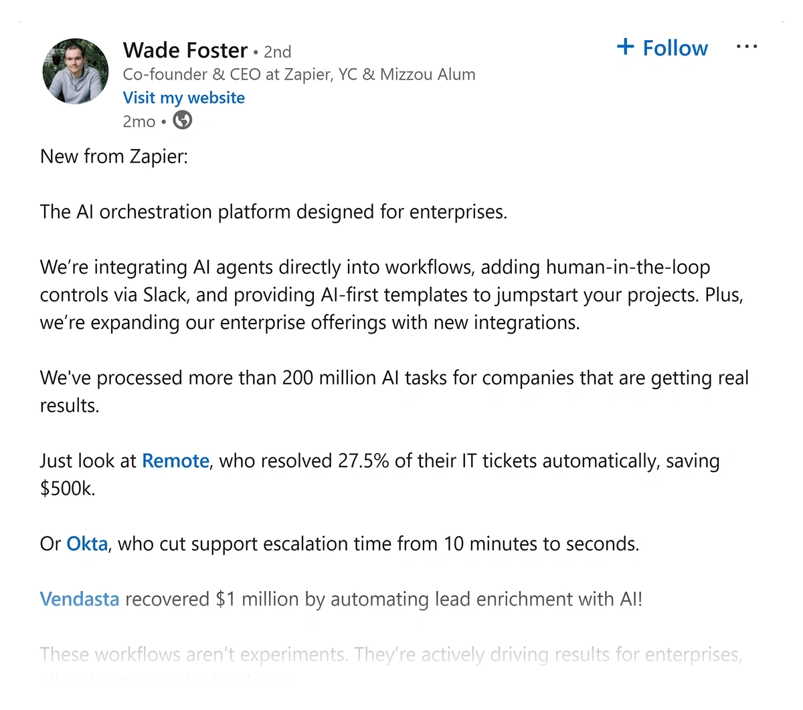The height and width of the screenshot is (710, 803).
Task: Click the globe public visibility icon
Action: click(183, 120)
